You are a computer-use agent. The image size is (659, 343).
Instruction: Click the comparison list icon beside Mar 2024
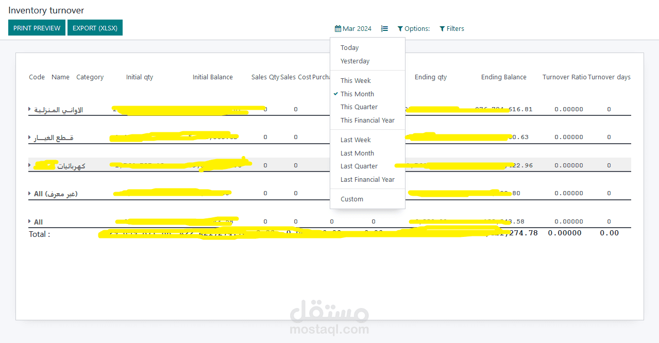pyautogui.click(x=384, y=28)
